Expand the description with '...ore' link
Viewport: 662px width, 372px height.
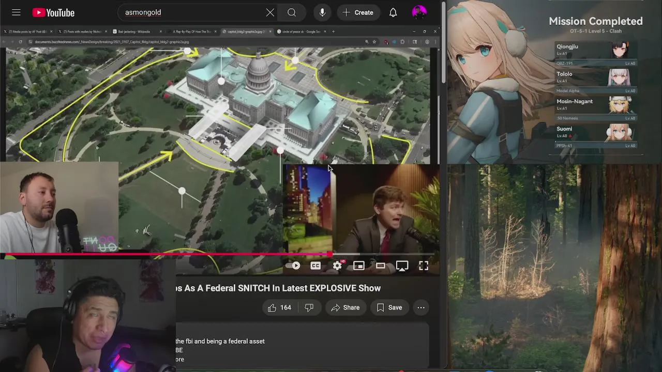tap(179, 359)
